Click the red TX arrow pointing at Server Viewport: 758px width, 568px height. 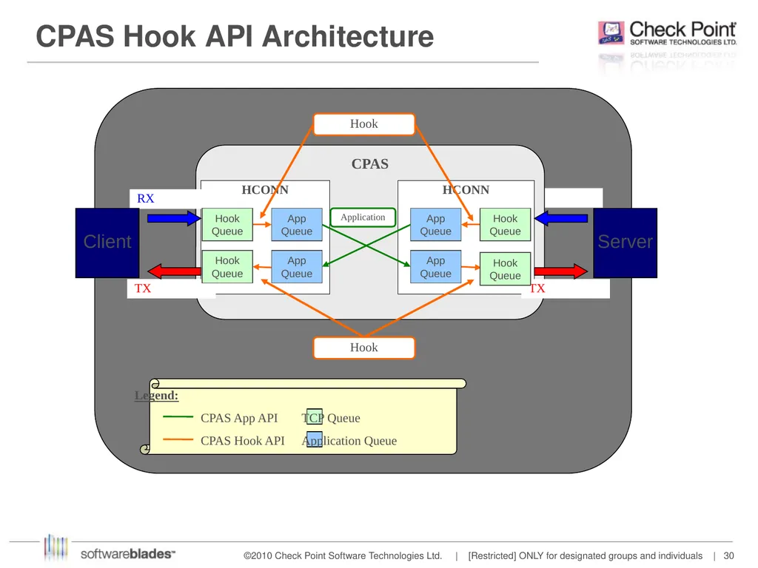pos(561,271)
